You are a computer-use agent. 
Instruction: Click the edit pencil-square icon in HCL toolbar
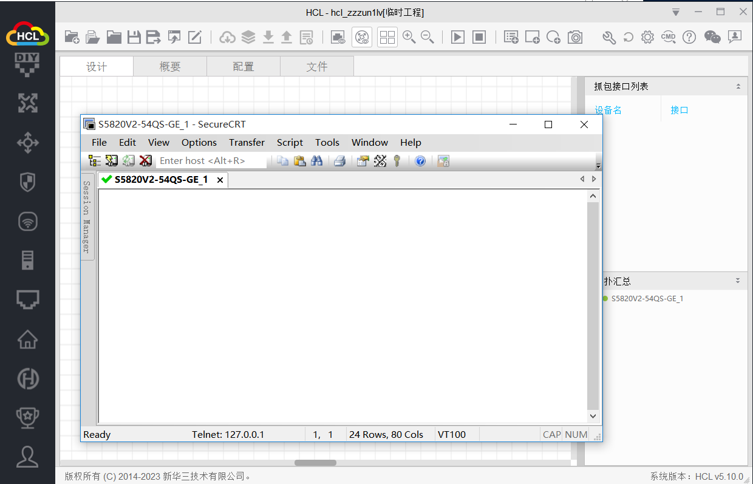point(194,37)
